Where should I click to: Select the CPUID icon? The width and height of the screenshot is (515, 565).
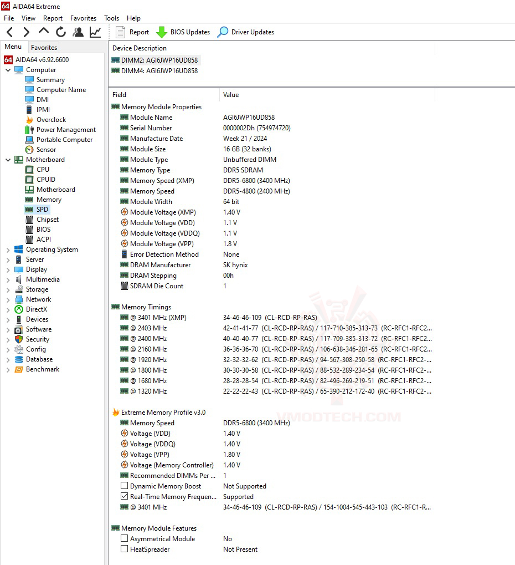[x=29, y=180]
